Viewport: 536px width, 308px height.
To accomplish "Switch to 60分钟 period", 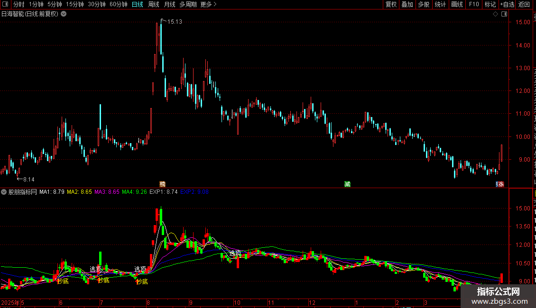I will [118, 4].
